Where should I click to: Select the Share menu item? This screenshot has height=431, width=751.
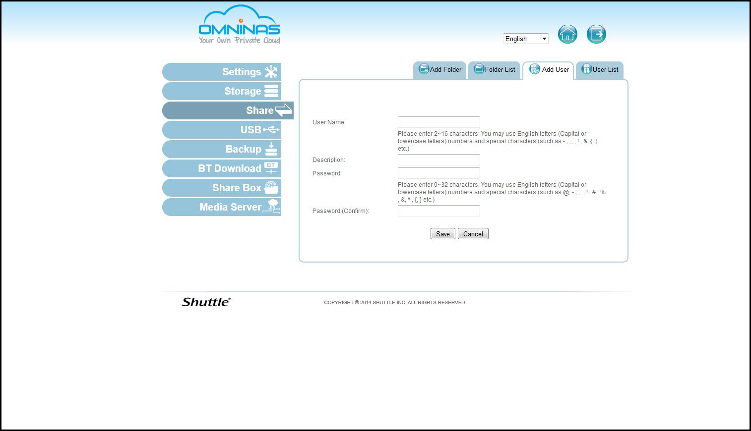(x=228, y=110)
